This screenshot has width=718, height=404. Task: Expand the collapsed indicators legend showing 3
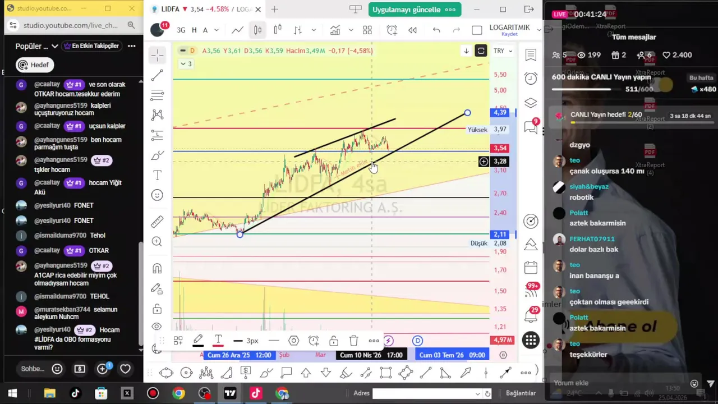point(186,63)
